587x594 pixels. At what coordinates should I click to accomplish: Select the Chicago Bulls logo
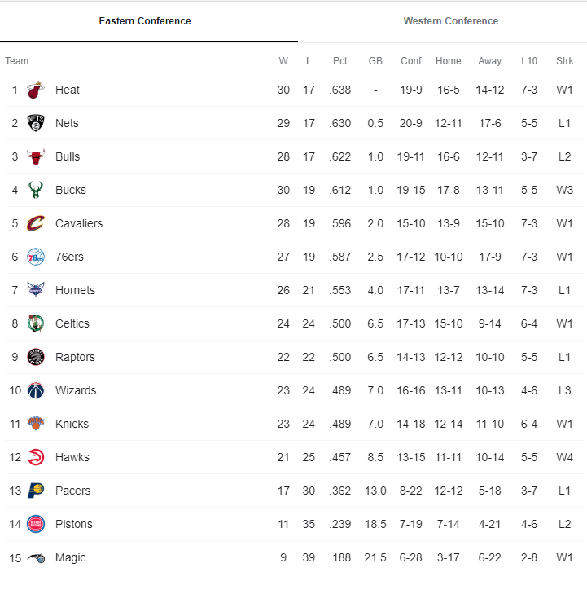36,156
